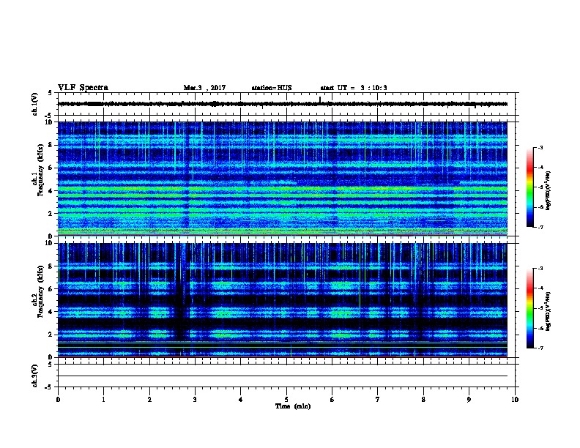Image resolution: width=580 pixels, height=448 pixels.
Task: Click ch.2 spectrogram 8 kHz tick label
Action: pyautogui.click(x=51, y=266)
